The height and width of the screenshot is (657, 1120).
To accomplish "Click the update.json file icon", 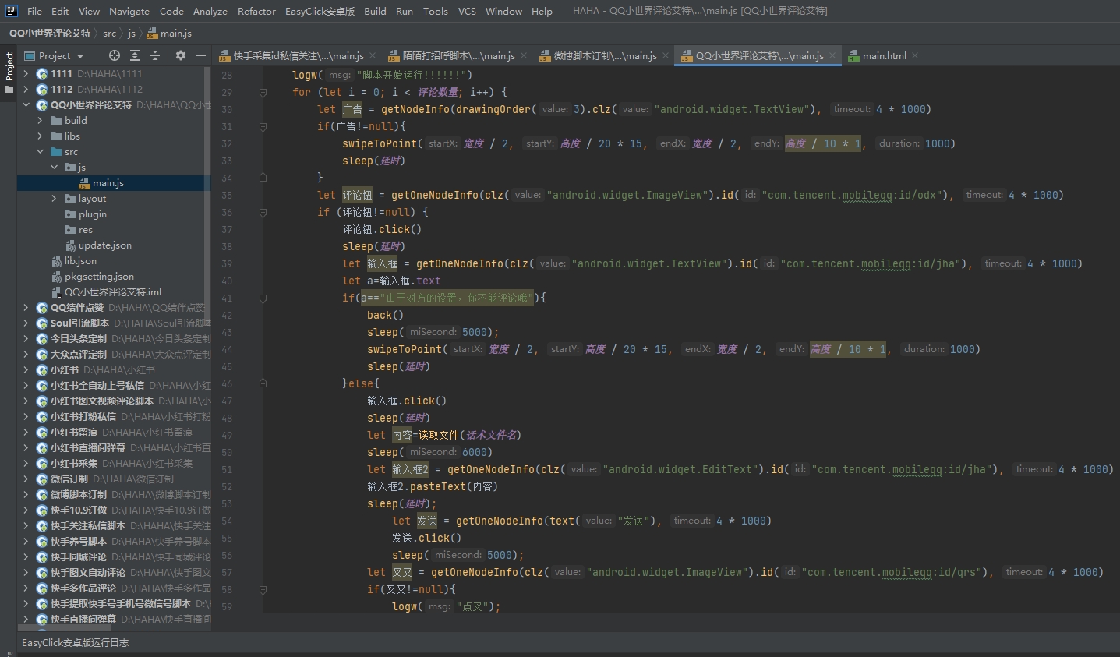I will pyautogui.click(x=71, y=245).
